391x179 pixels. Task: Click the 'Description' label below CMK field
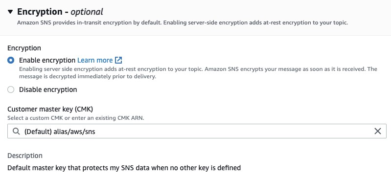tap(25, 156)
